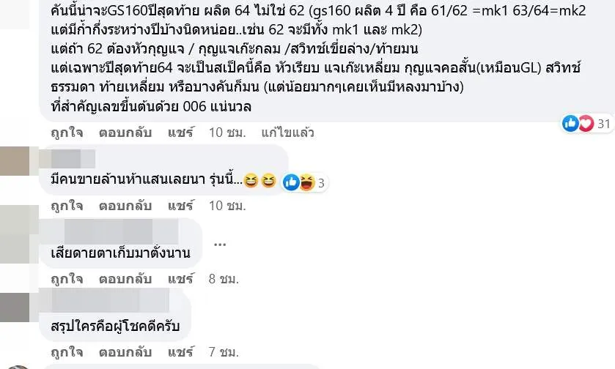Click the heart reaction icon near 31
This screenshot has width=615, height=369.
[x=586, y=124]
